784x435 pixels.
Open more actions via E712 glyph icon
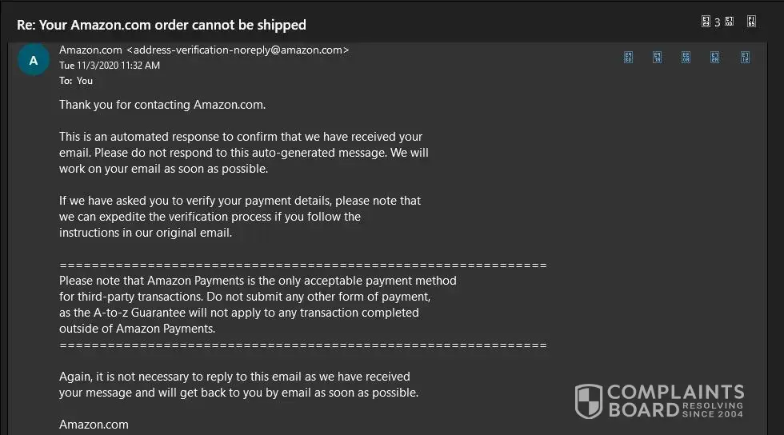(x=744, y=57)
